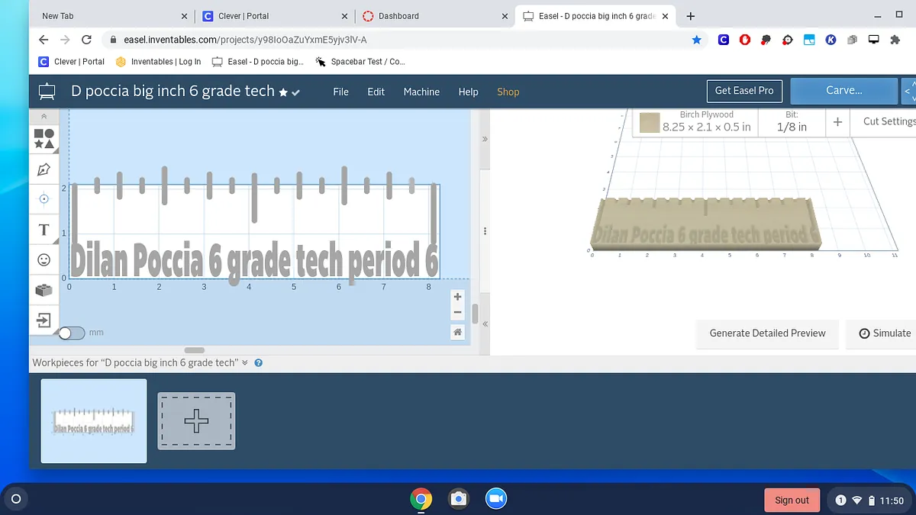The width and height of the screenshot is (916, 515).
Task: Open the File menu
Action: [340, 92]
